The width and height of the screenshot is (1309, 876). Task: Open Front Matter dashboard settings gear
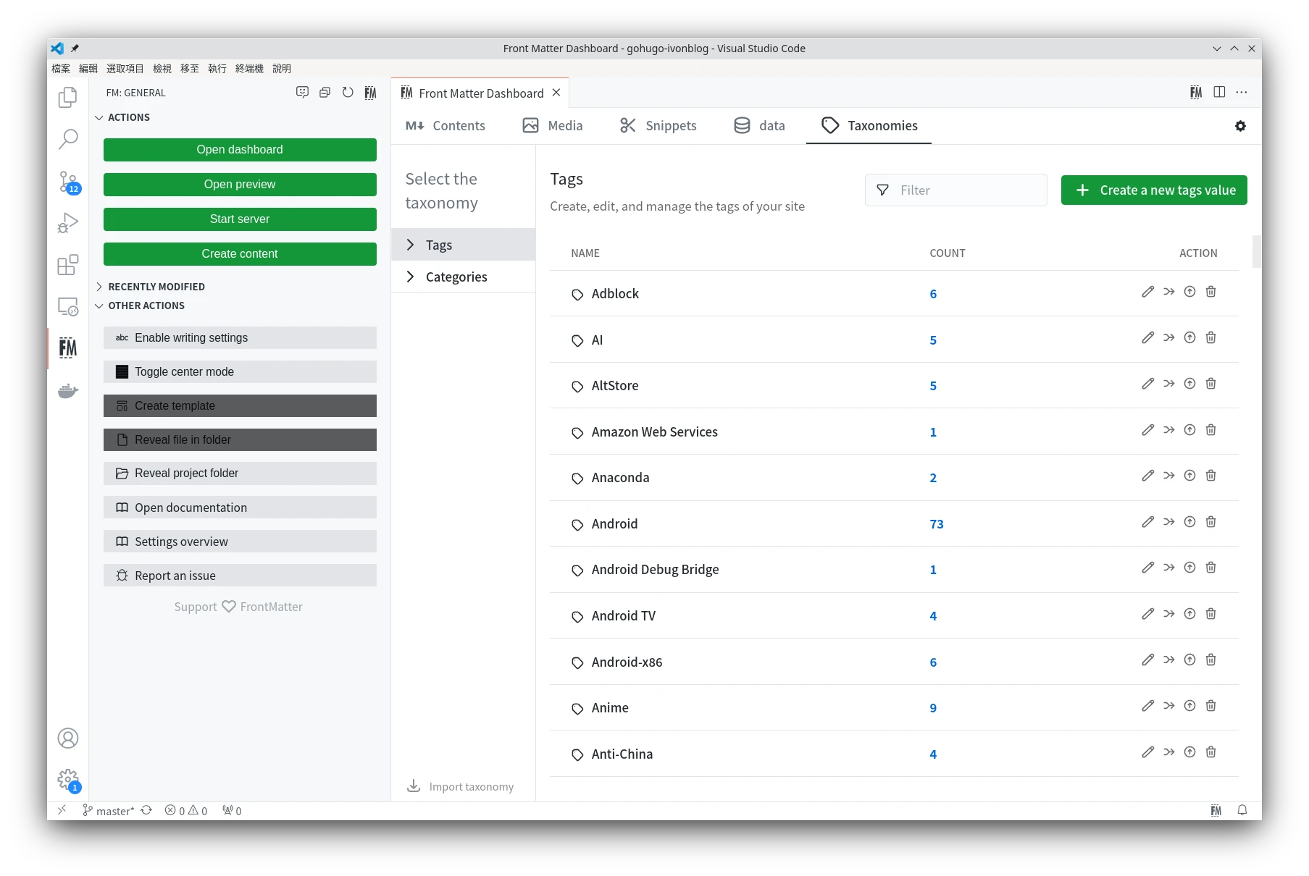click(1240, 126)
